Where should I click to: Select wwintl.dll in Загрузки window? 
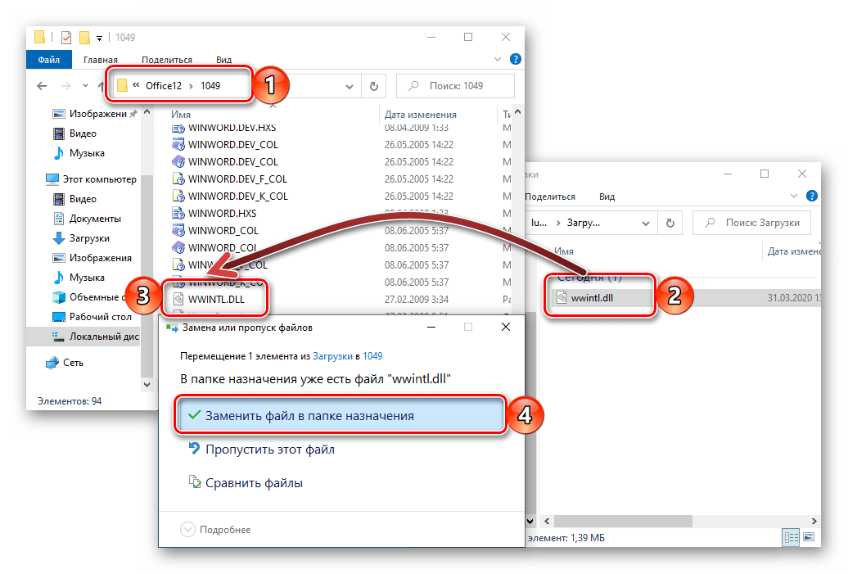click(592, 297)
